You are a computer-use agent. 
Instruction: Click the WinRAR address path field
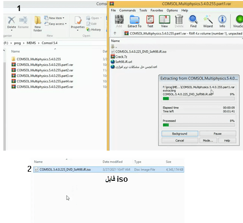coord(183,34)
